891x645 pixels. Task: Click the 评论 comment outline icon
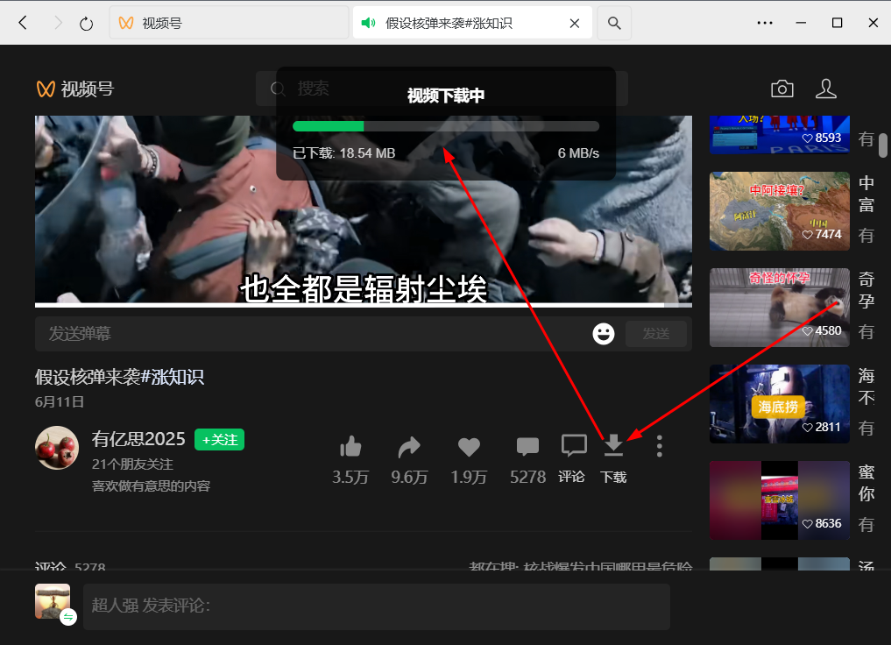tap(573, 447)
